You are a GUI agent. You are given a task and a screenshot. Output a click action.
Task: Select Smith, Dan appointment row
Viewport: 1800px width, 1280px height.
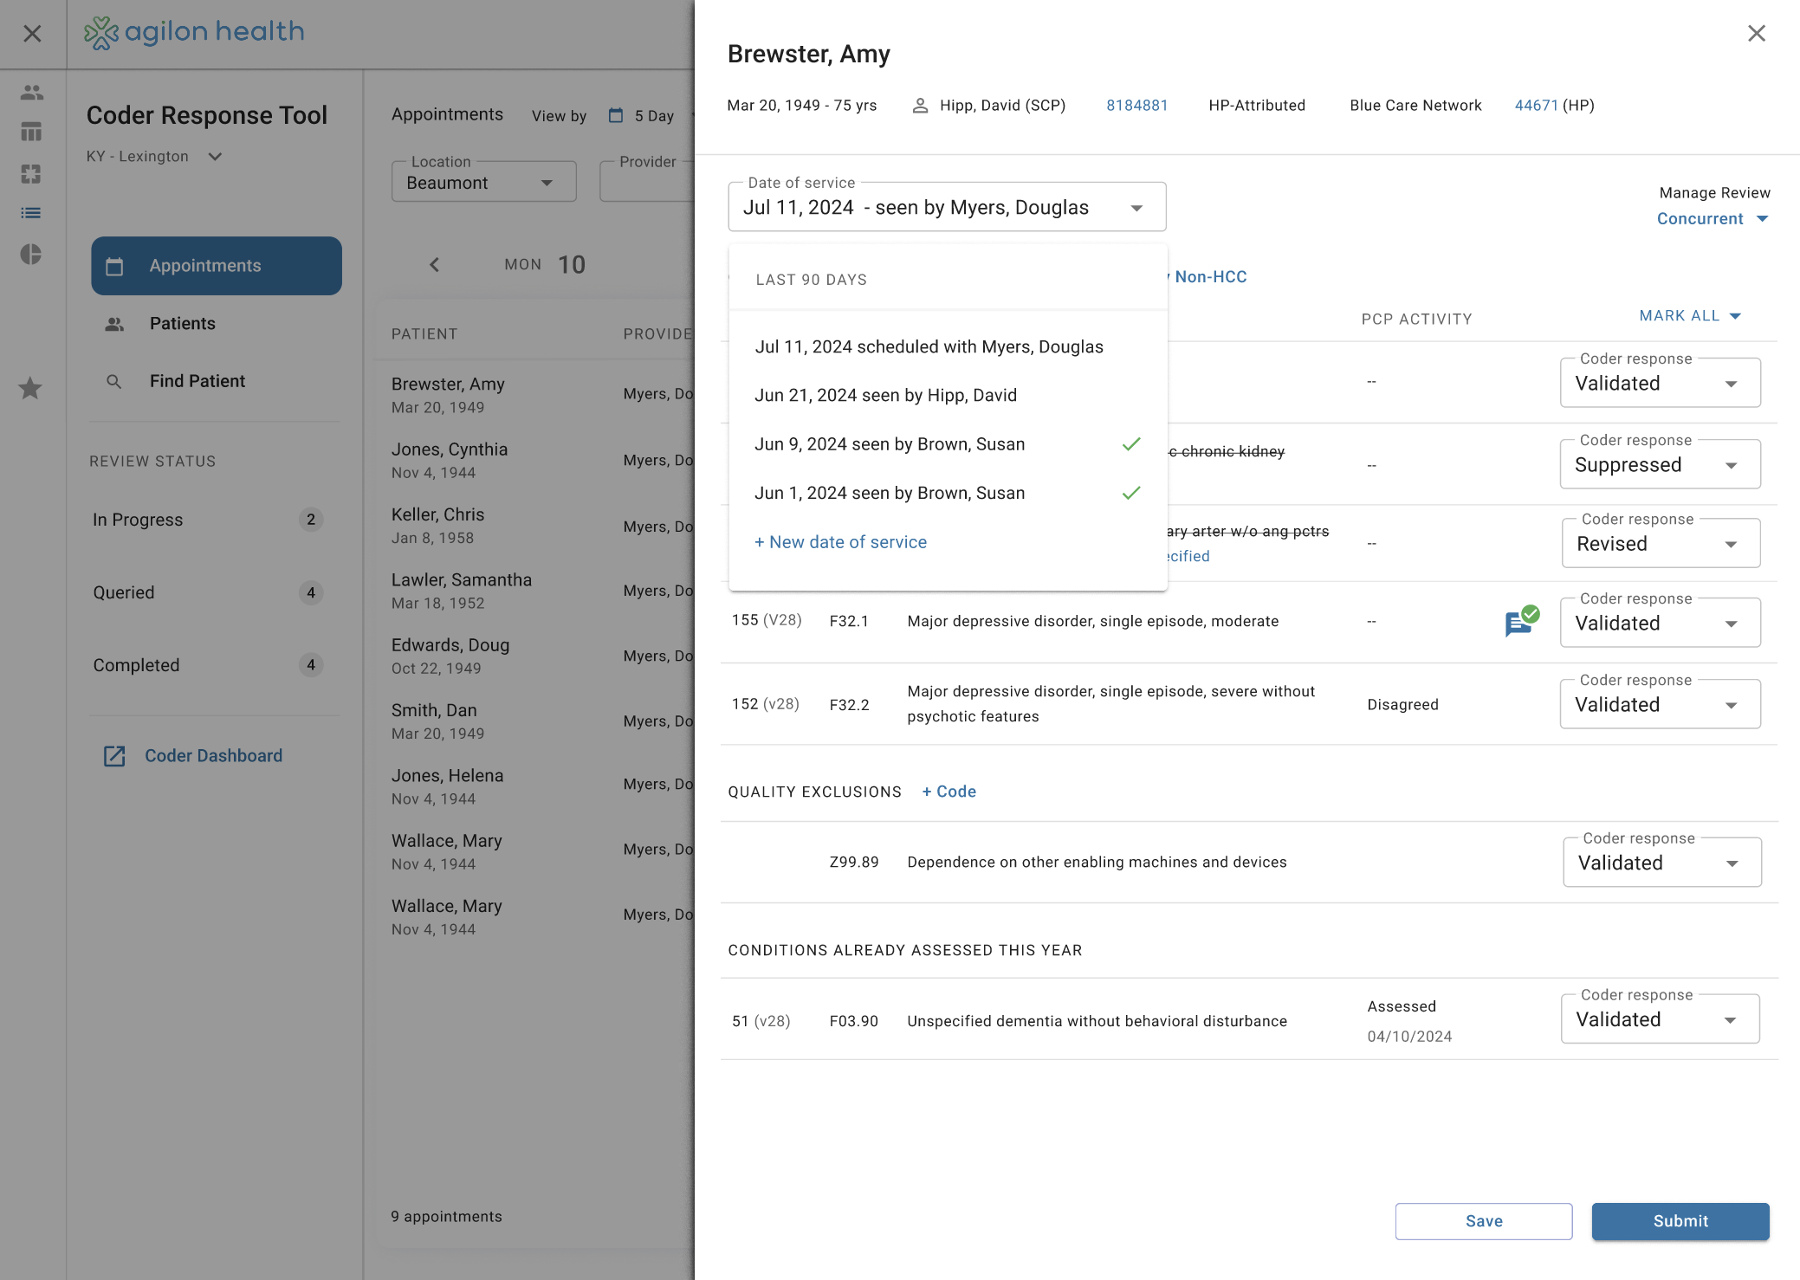click(x=535, y=721)
